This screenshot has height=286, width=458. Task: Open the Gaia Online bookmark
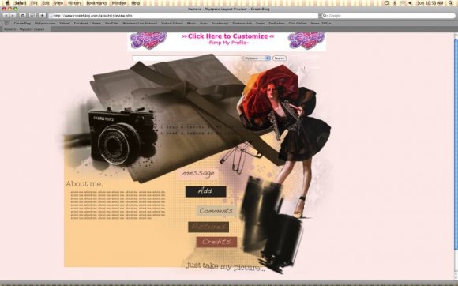pyautogui.click(x=298, y=23)
